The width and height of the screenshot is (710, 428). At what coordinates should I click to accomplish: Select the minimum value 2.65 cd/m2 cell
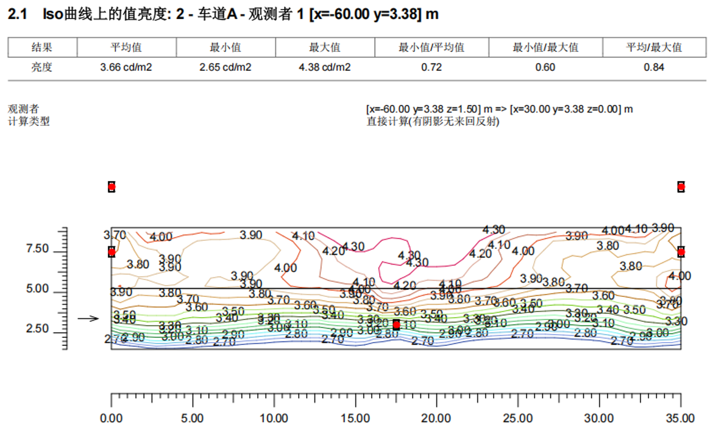(x=225, y=67)
